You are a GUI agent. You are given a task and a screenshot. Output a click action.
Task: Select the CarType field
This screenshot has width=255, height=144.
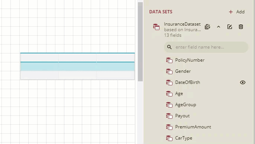[x=184, y=138]
